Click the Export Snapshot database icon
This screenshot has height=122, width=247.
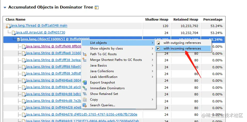(85, 83)
